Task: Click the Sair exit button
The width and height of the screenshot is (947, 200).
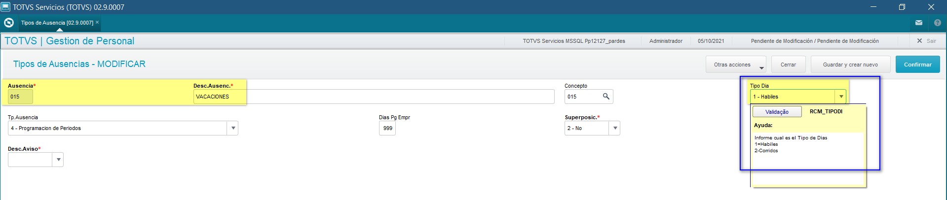Action: point(926,41)
